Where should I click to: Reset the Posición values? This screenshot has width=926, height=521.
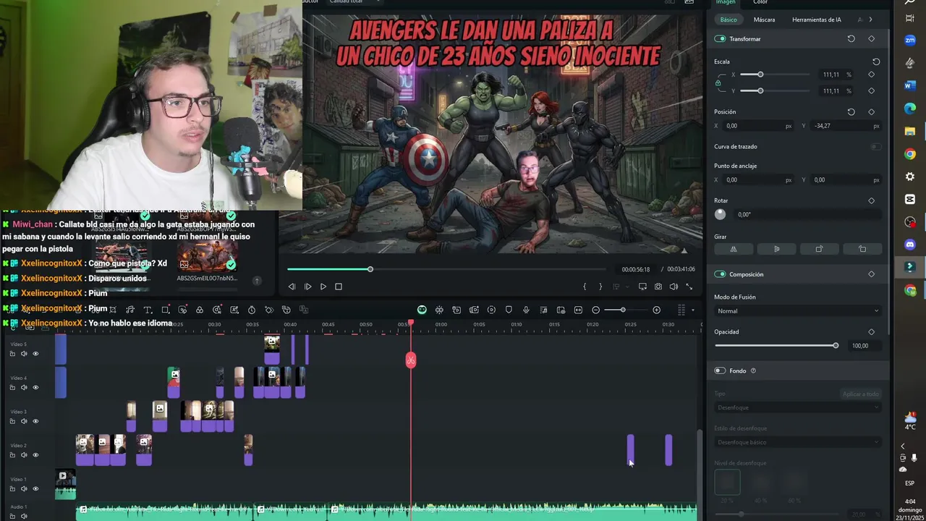[851, 112]
